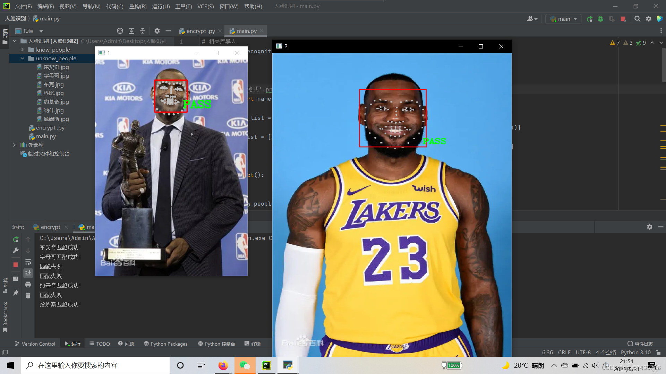This screenshot has width=666, height=374.
Task: Go to the previous highlighted error
Action: coord(652,43)
